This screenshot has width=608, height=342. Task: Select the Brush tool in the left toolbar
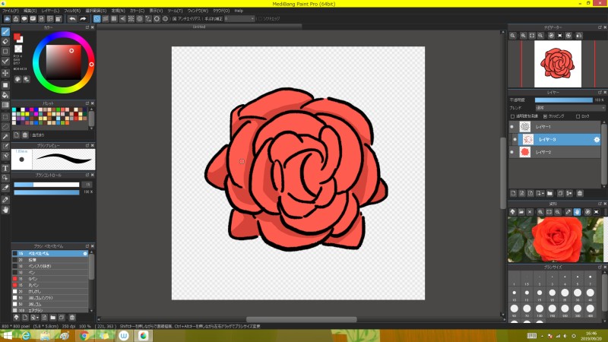tap(5, 32)
